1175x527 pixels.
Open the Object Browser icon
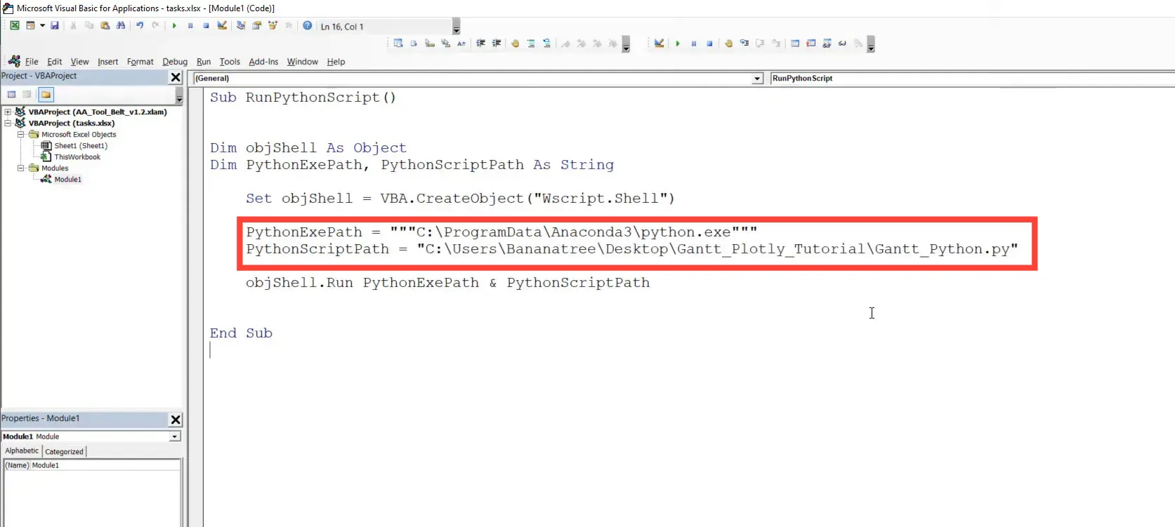pyautogui.click(x=273, y=25)
